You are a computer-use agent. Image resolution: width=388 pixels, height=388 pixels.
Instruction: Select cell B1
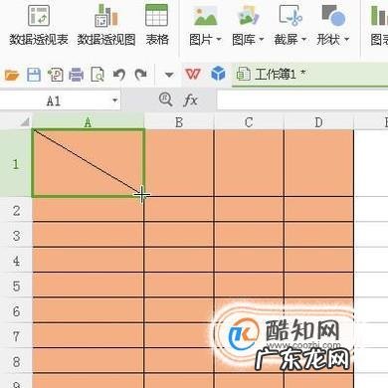(179, 163)
